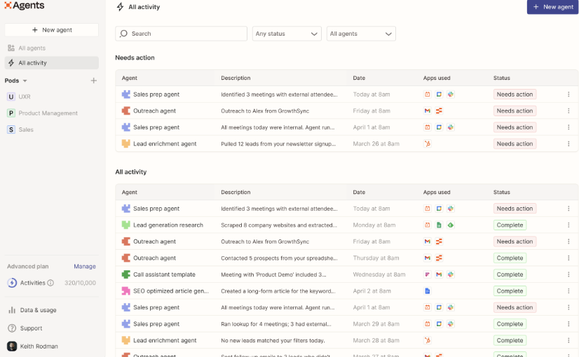Click the New agent button in the sidebar
Viewport: 579px width, 357px height.
52,30
